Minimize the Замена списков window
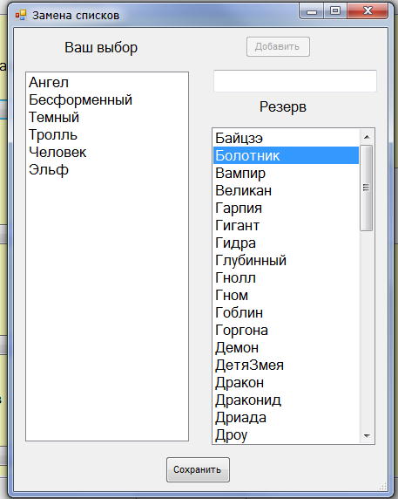This screenshot has width=398, height=499. (311, 11)
